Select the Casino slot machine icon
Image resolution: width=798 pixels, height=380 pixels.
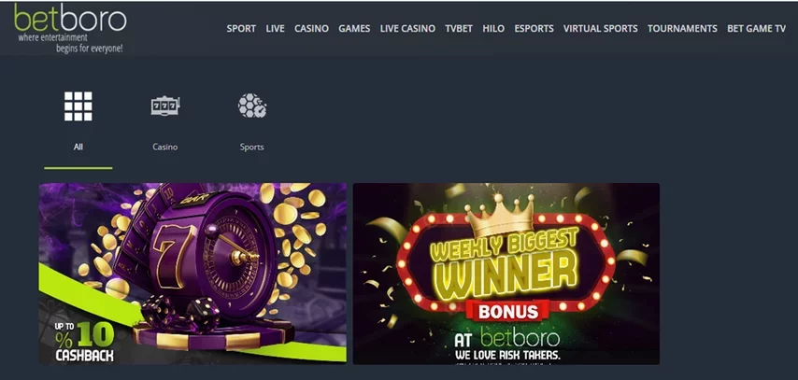point(165,106)
